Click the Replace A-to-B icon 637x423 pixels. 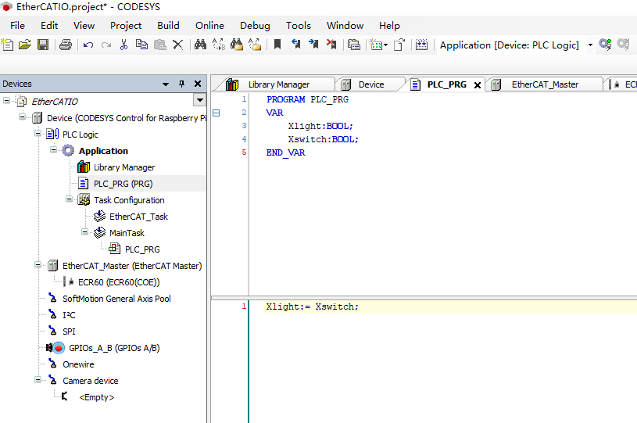[219, 45]
